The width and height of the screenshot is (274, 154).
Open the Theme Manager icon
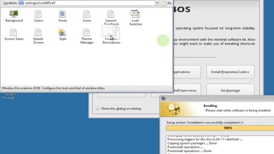coord(87,36)
